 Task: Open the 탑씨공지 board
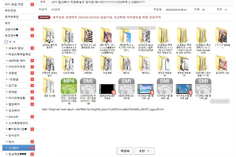tap(14, 135)
